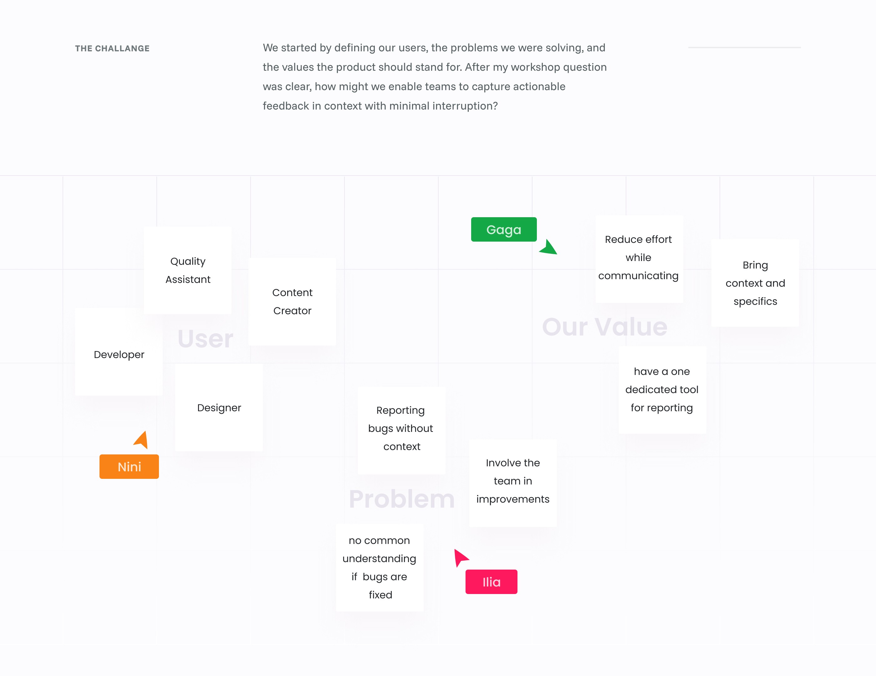Select the dedicated tool for reporting note
876x676 pixels.
[663, 390]
